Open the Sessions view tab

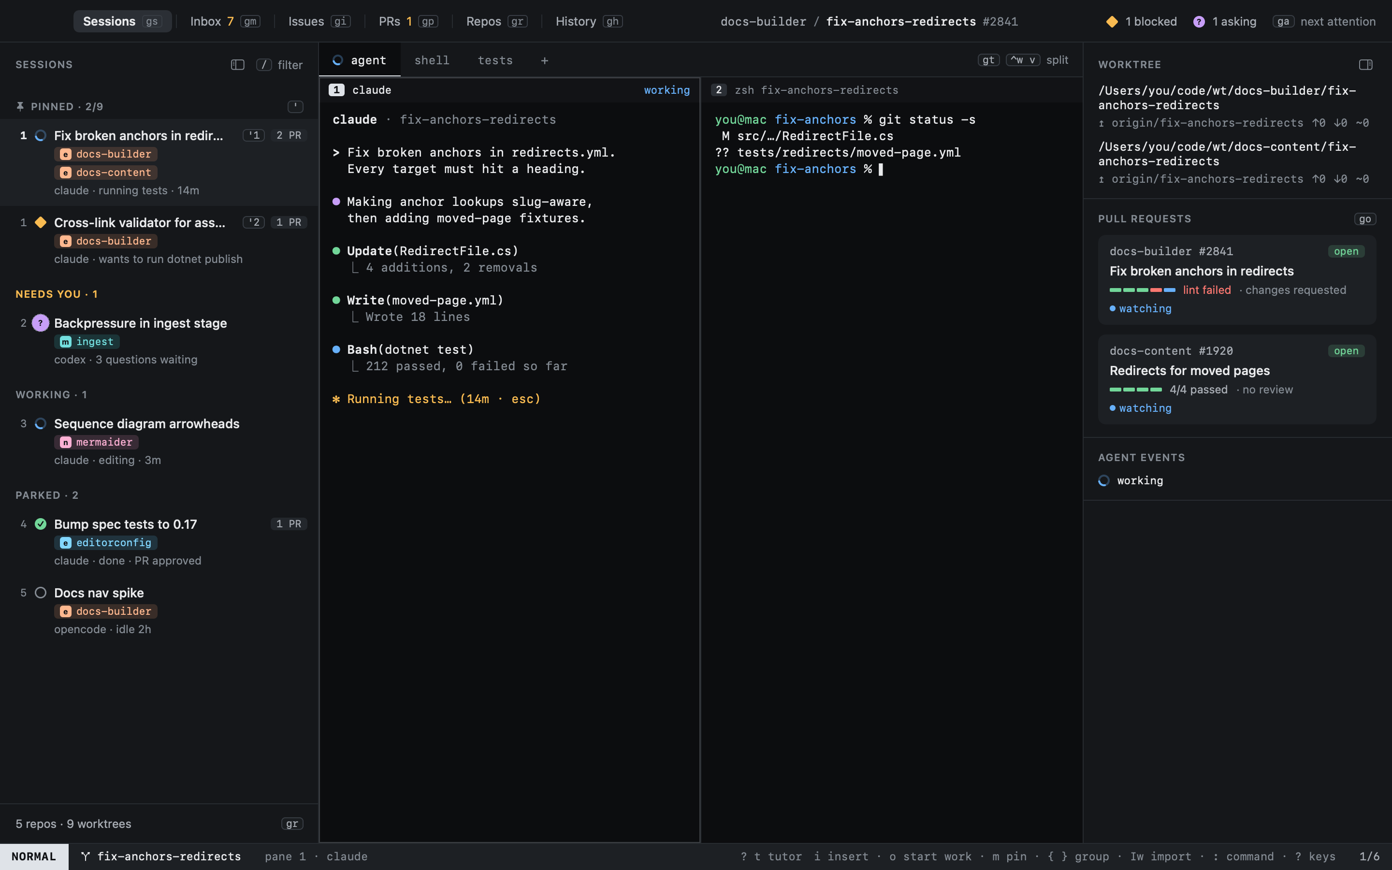coord(122,21)
